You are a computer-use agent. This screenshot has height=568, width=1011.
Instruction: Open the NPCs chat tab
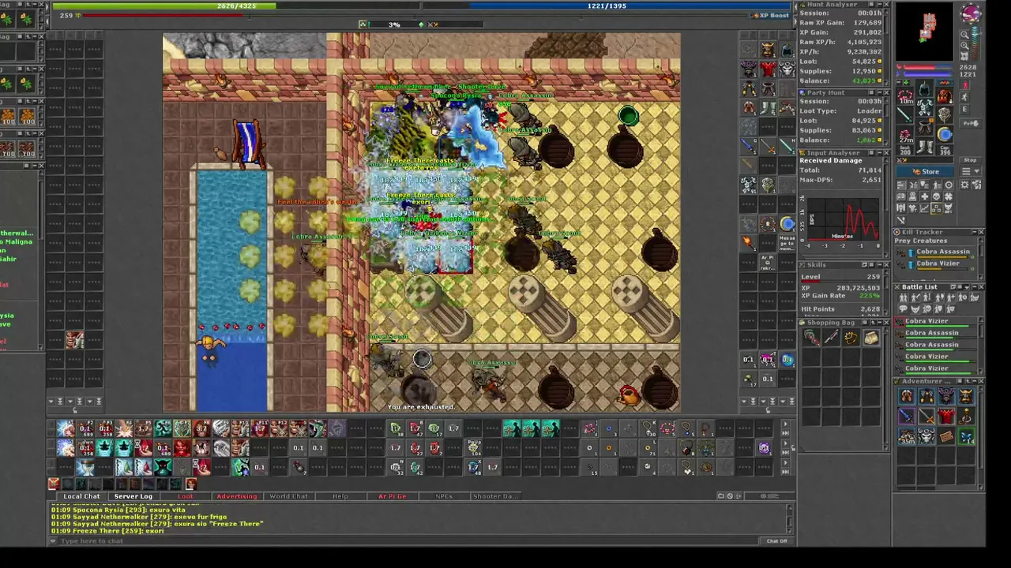pos(444,496)
